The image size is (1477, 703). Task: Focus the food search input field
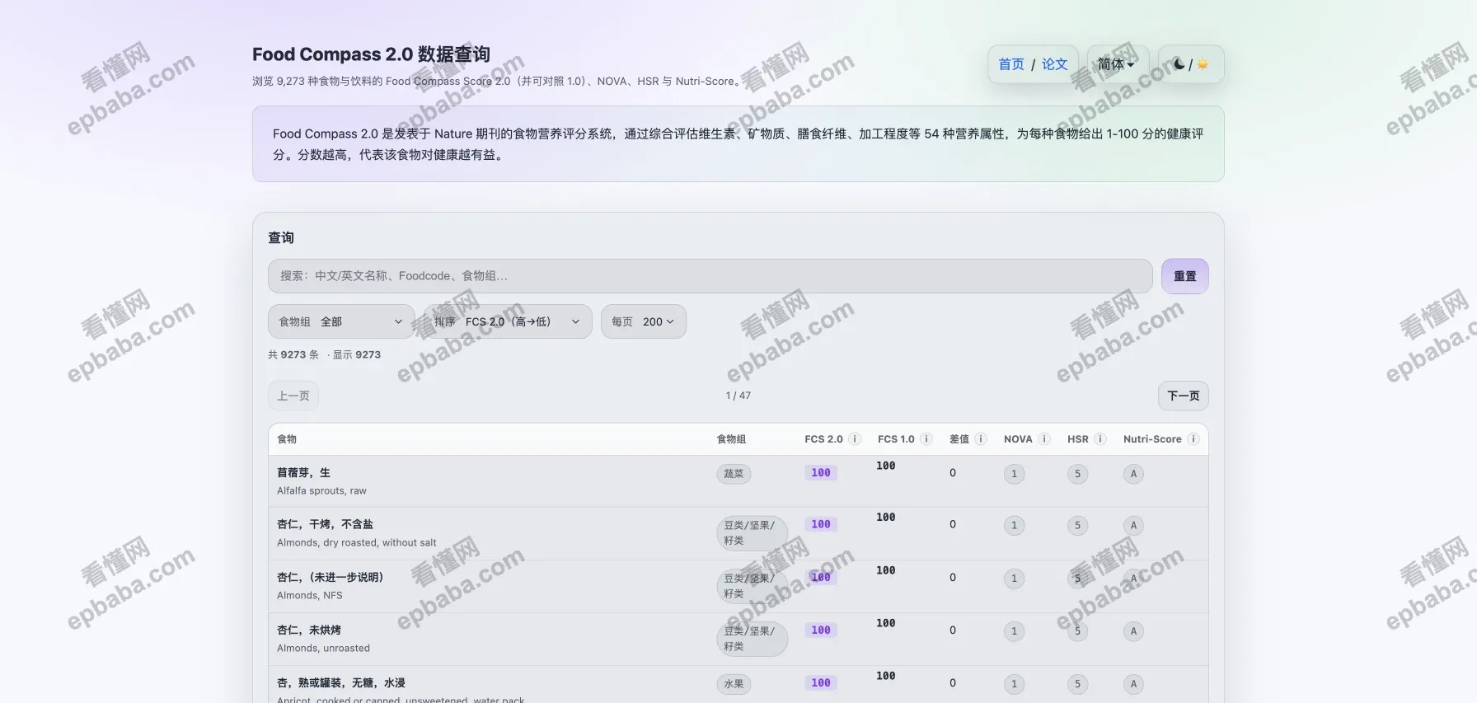(710, 276)
